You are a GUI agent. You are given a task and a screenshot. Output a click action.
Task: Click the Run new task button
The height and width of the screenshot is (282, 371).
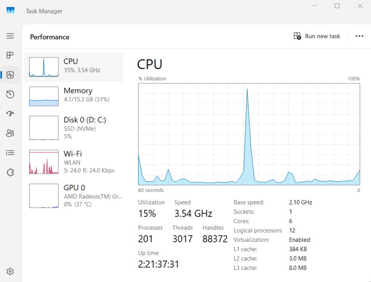pyautogui.click(x=317, y=36)
